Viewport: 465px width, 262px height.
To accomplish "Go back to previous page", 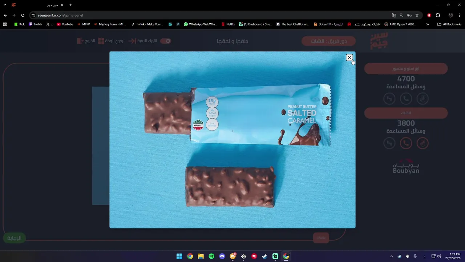I will coord(5,15).
